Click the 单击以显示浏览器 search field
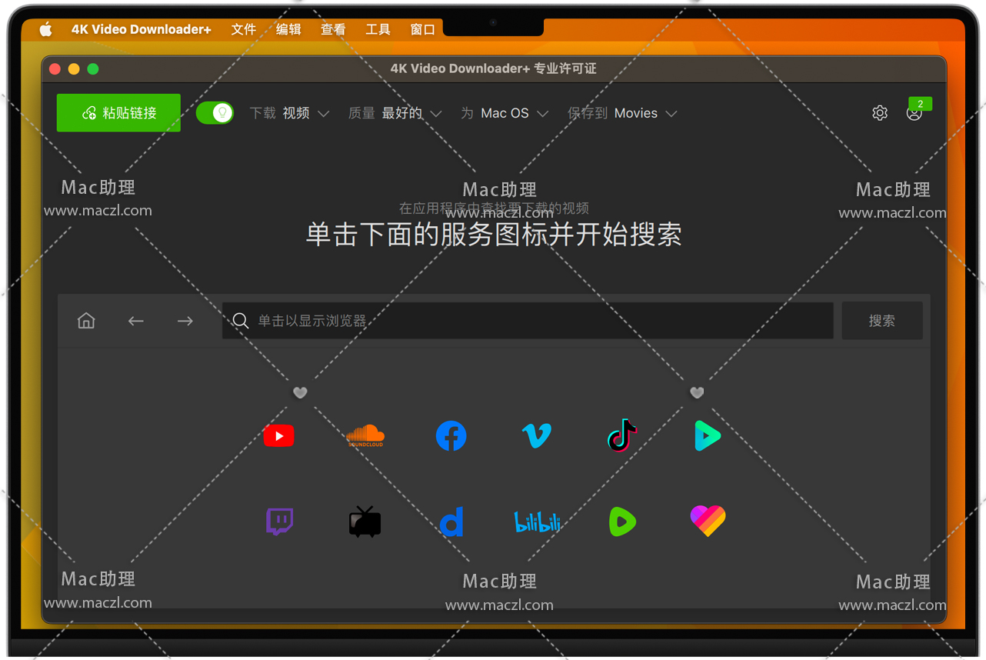 528,321
